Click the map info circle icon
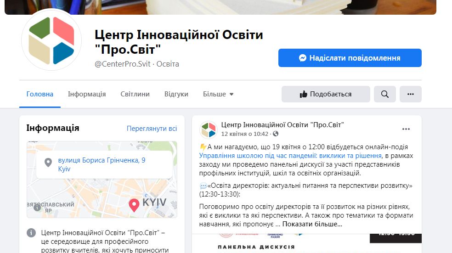This screenshot has height=253, width=452. pyautogui.click(x=37, y=207)
